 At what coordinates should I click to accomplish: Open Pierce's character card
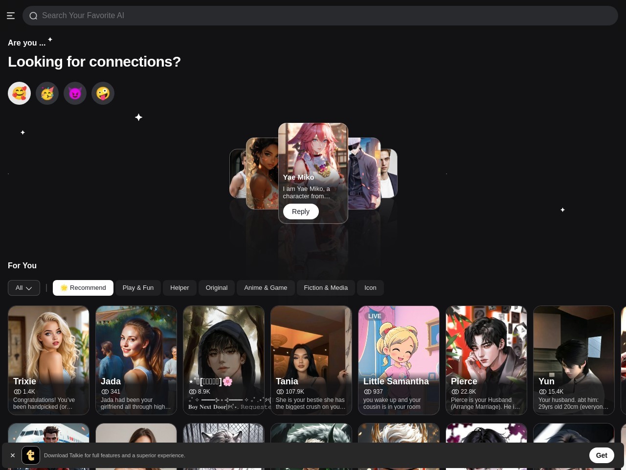[x=486, y=360]
